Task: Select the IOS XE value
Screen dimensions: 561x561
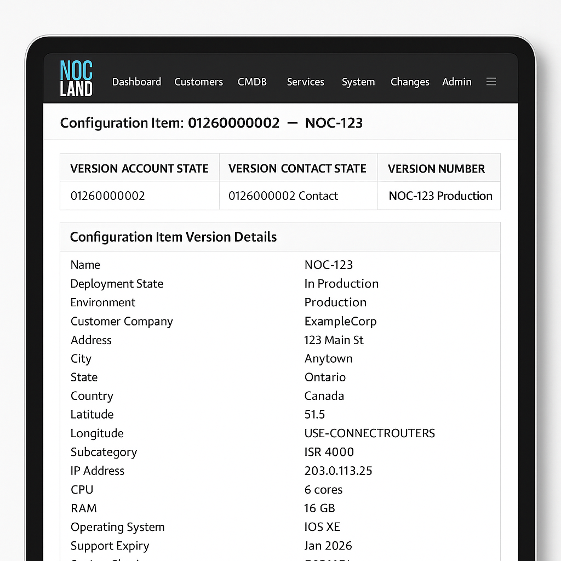Action: 322,526
